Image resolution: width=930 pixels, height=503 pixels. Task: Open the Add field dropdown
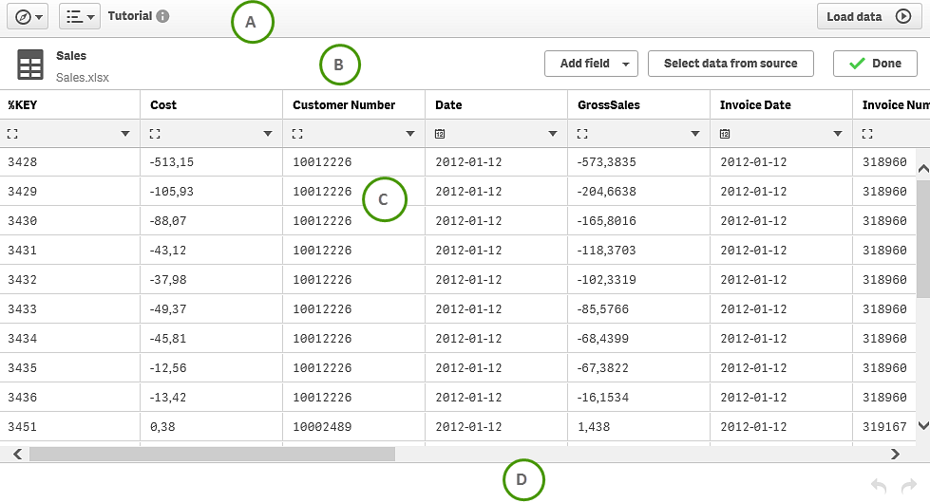[x=590, y=64]
